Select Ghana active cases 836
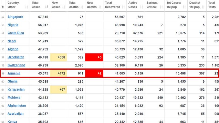219x123 pixels. (140, 81)
